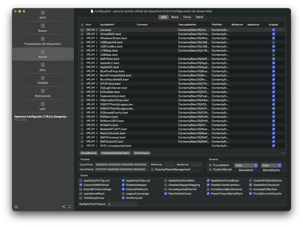Click the Check Kexts button

pos(142,153)
